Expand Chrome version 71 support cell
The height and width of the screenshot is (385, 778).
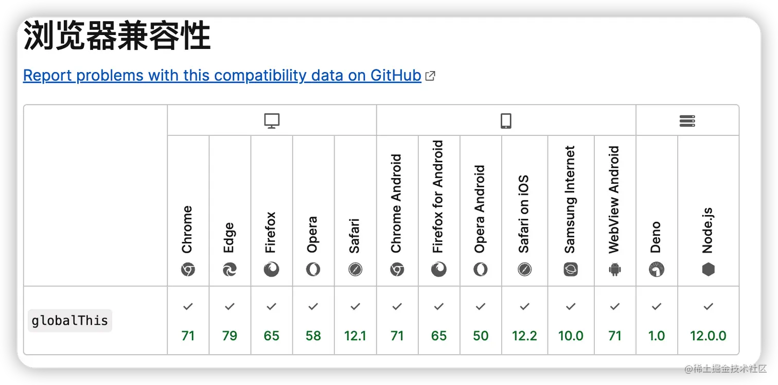coord(188,321)
